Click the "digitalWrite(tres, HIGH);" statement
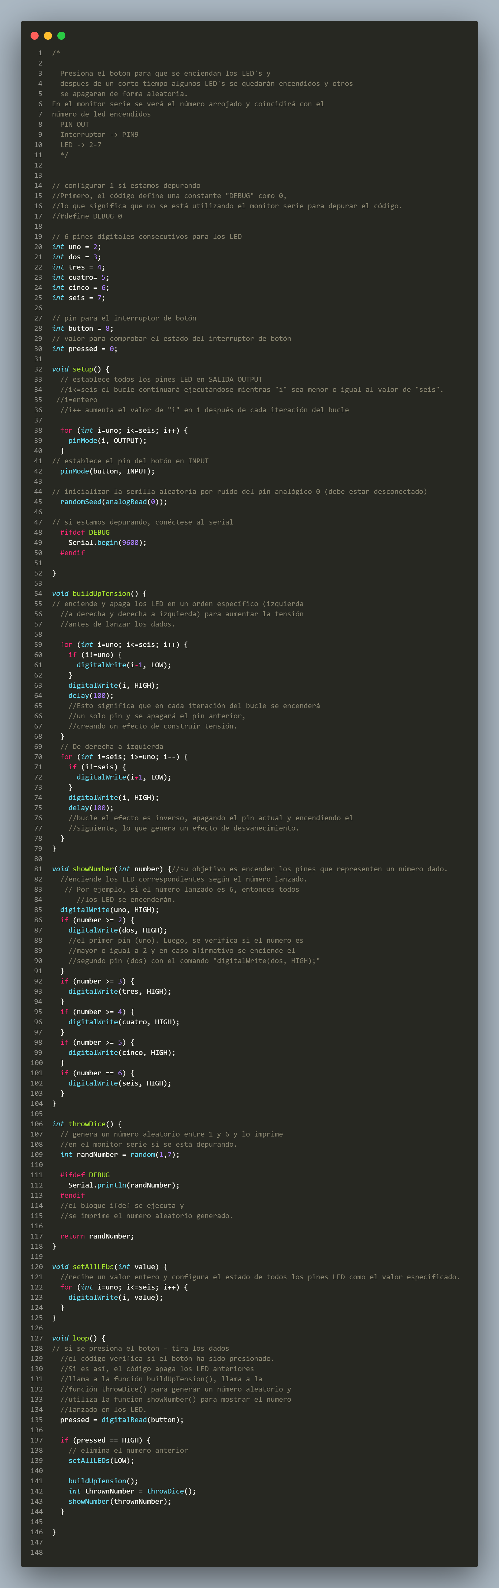 click(120, 991)
